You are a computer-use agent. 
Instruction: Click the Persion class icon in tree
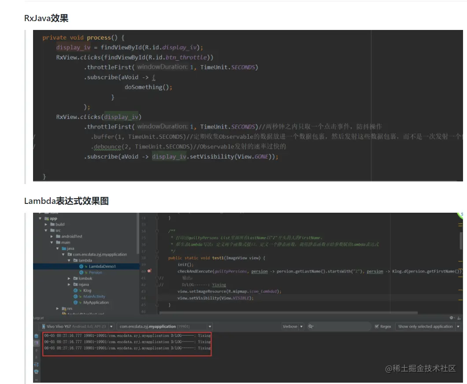(82, 273)
